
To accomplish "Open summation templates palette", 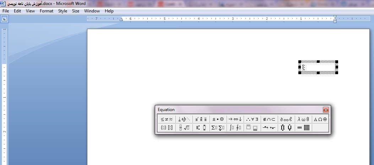I will click(218, 128).
